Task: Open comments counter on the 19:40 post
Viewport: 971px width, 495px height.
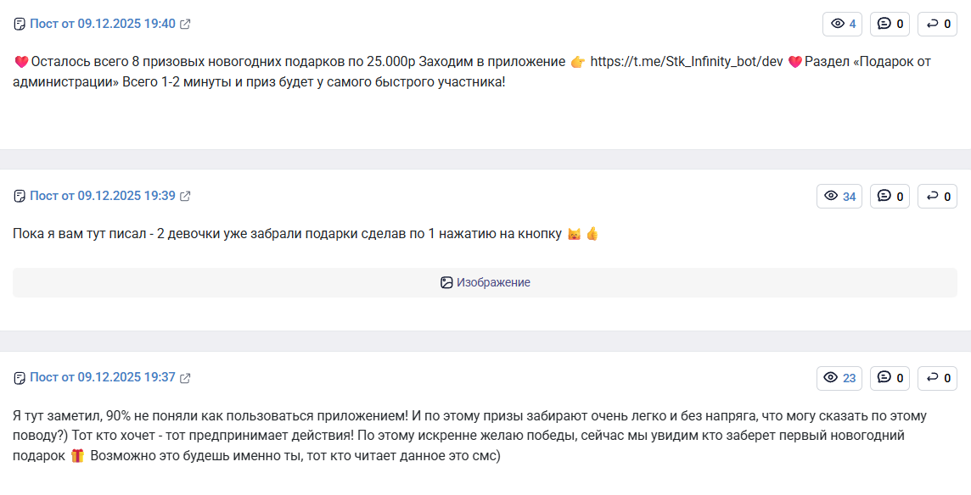Action: [x=890, y=24]
